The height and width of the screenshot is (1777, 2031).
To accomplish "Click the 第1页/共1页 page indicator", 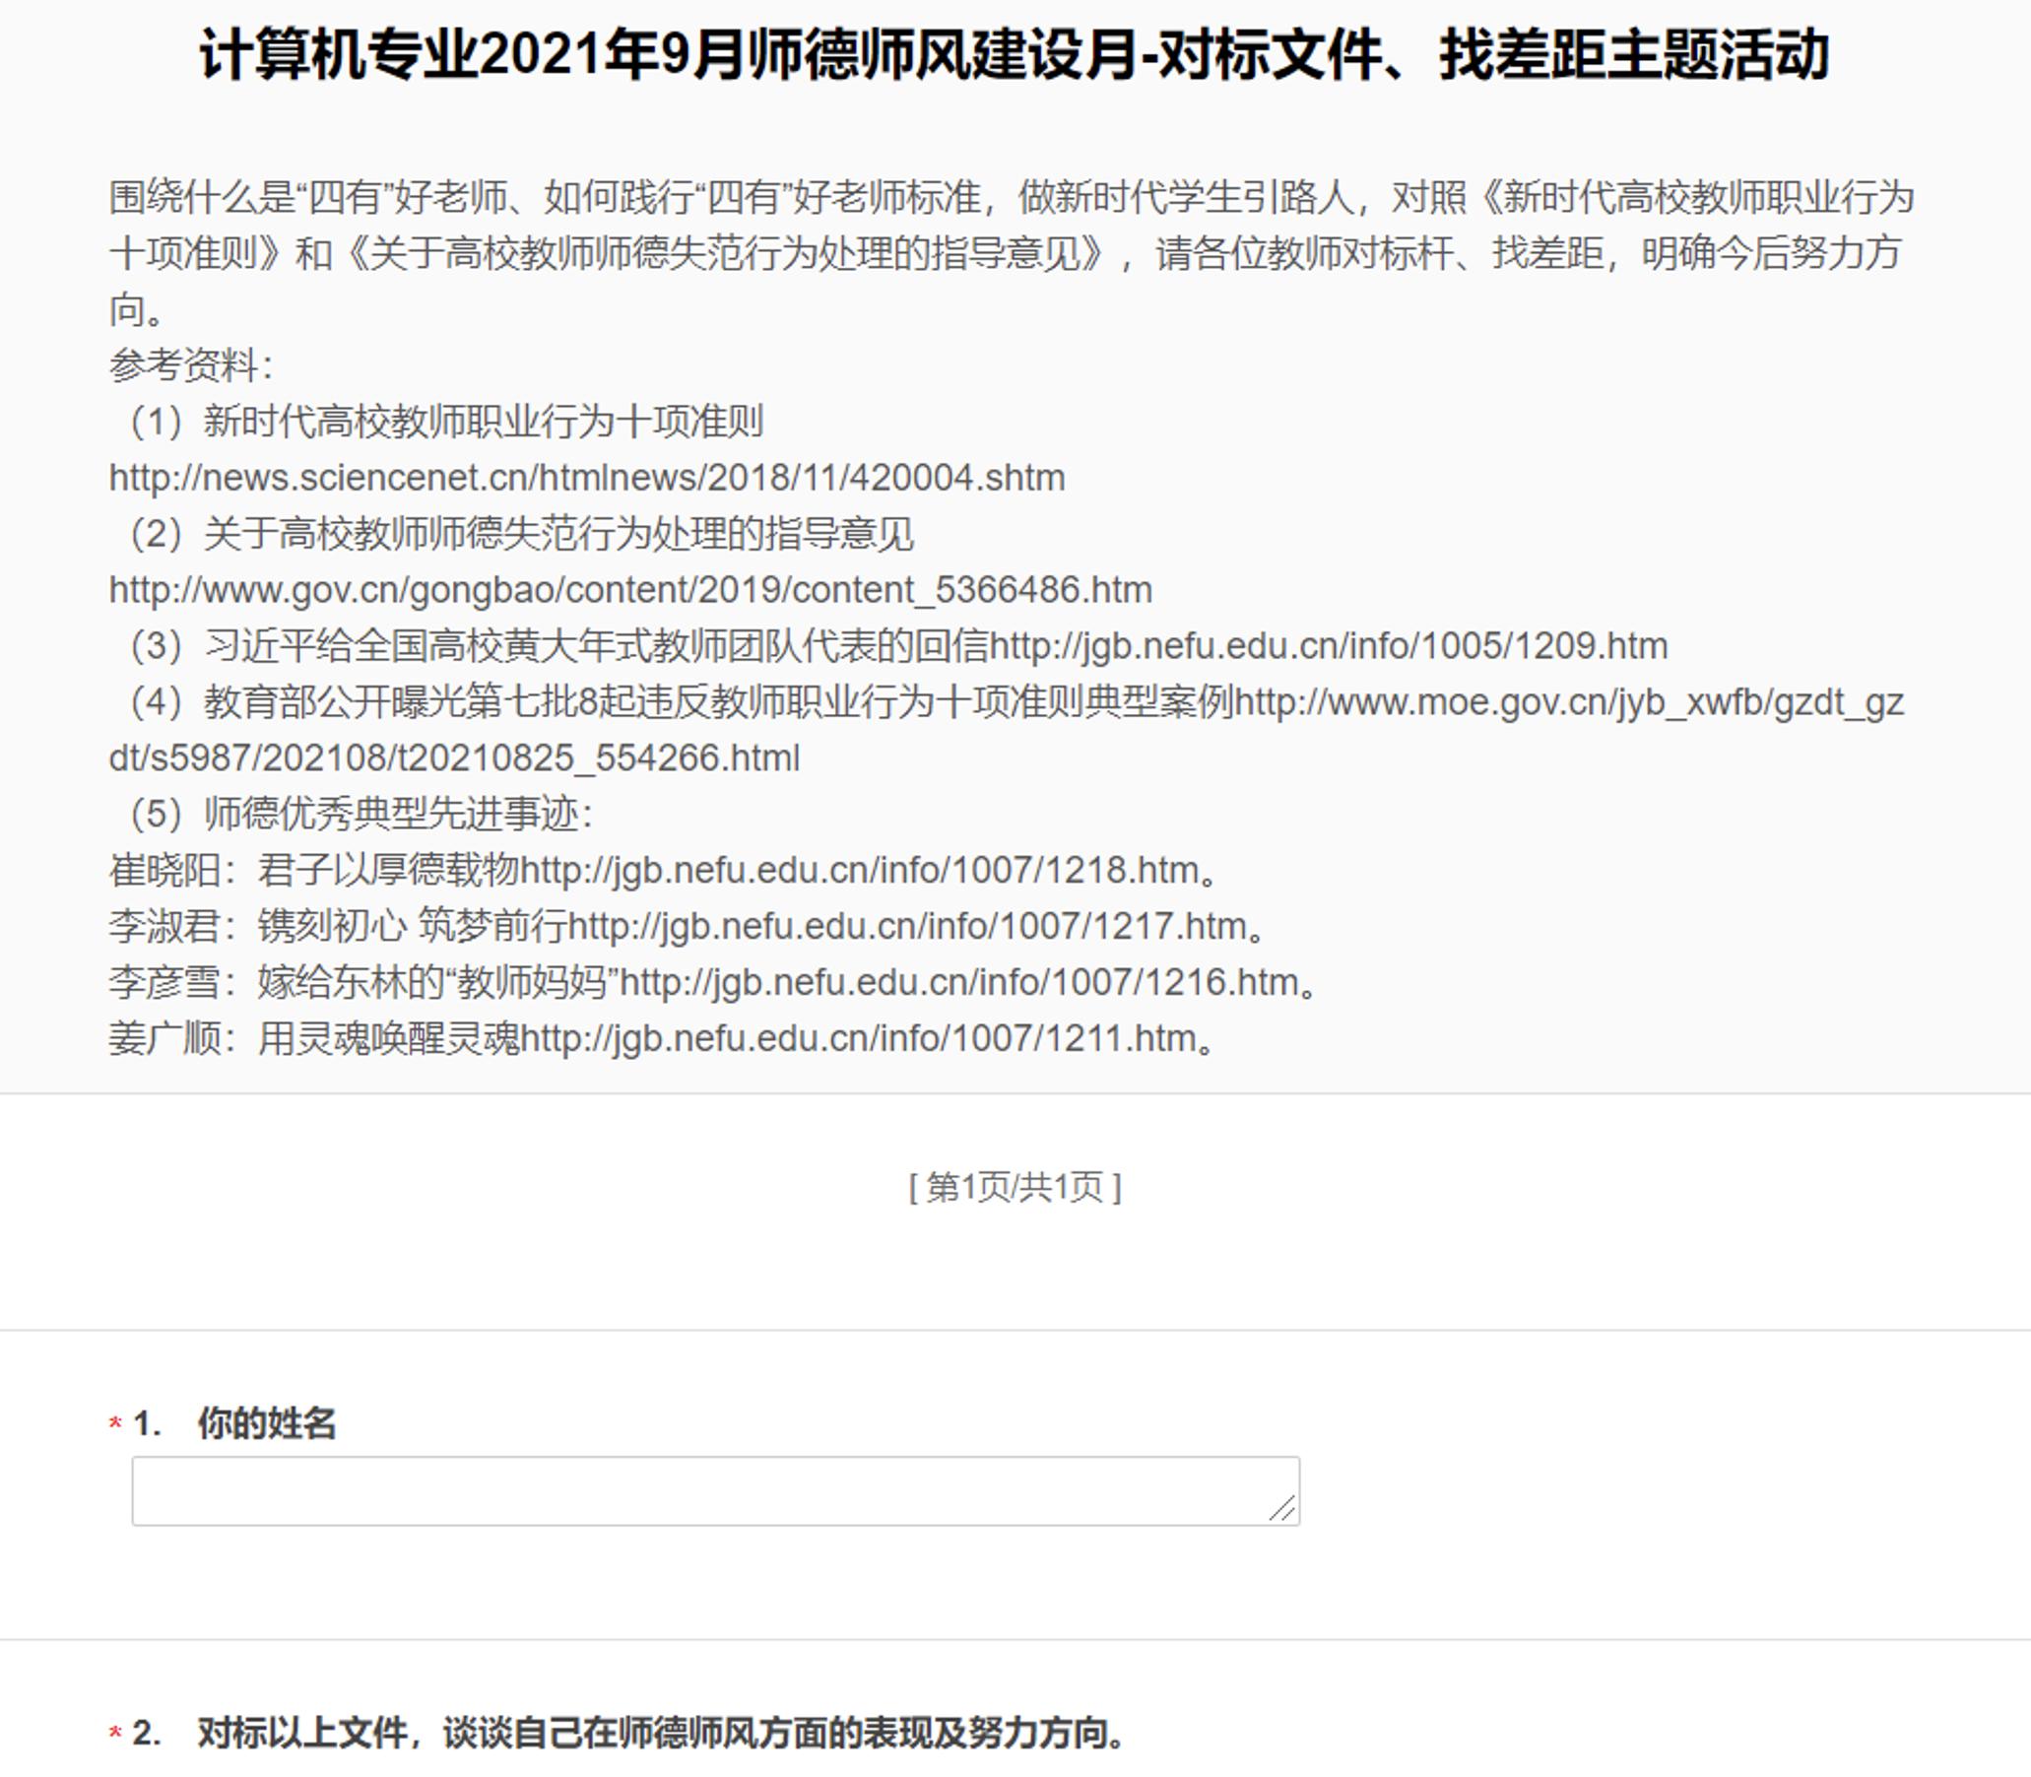I will tap(1015, 1187).
